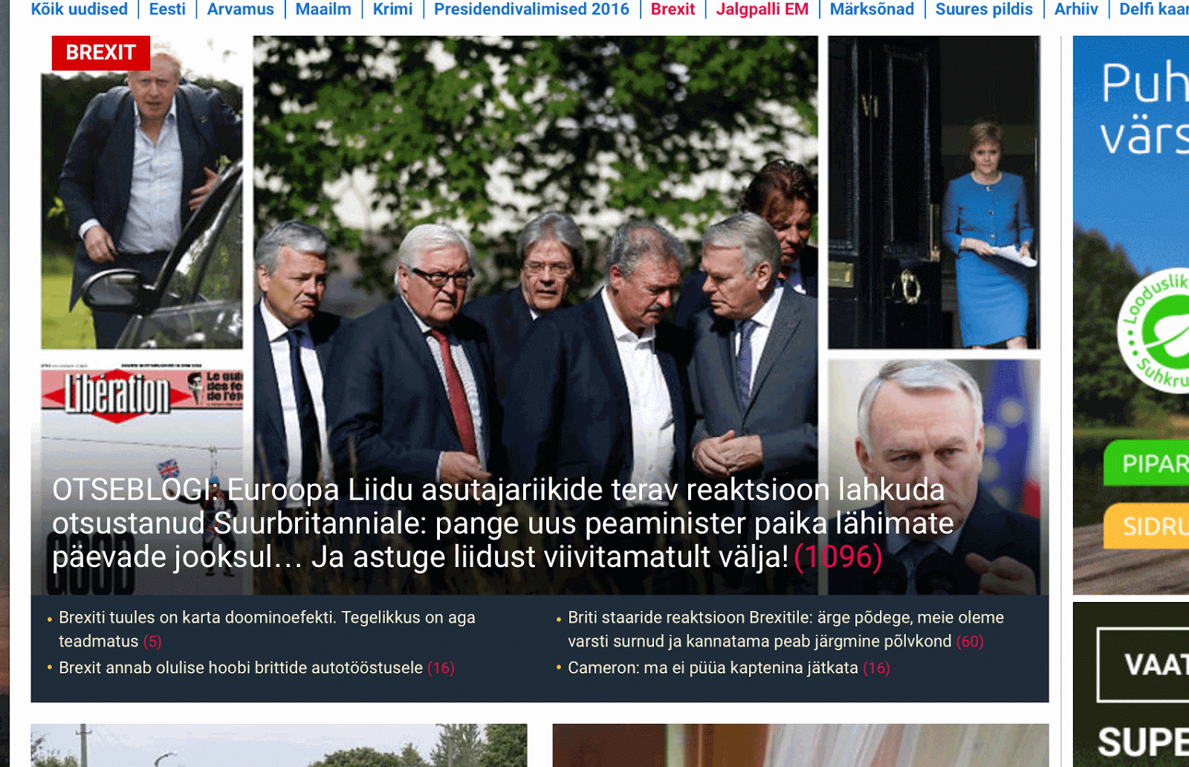Open Brexit autotööstusele article
Screen dimensions: 1189x767
(241, 667)
